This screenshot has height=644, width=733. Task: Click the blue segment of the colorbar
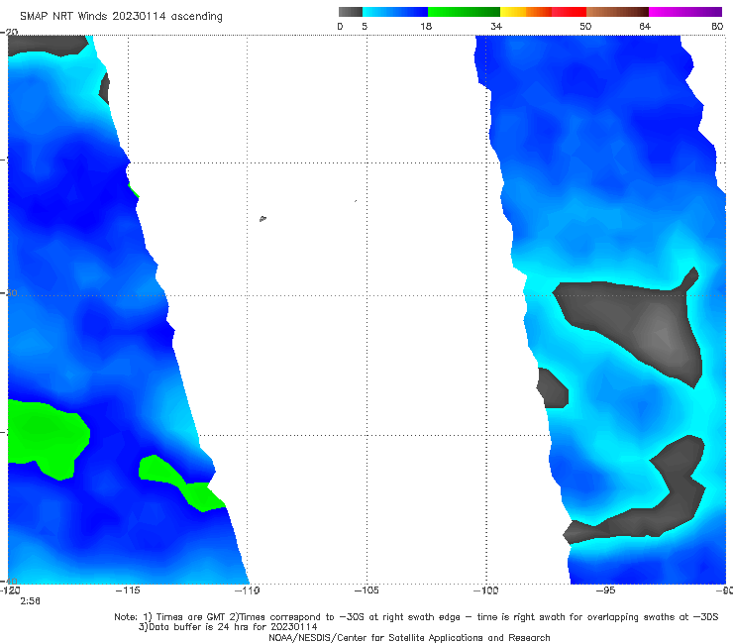(x=395, y=12)
